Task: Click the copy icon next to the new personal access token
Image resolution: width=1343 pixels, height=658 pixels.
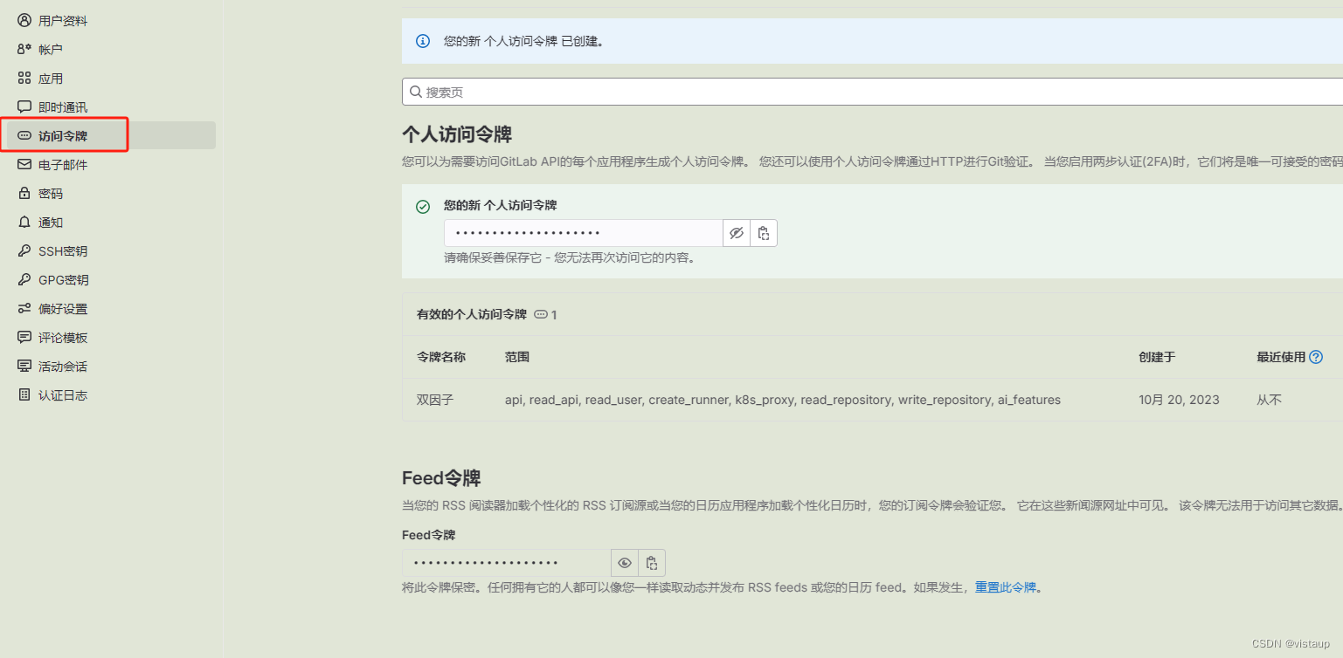Action: (x=762, y=232)
